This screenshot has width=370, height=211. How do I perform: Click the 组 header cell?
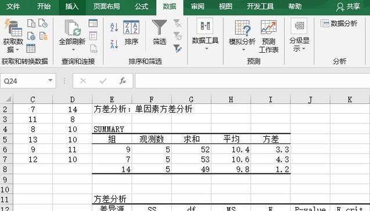click(x=112, y=139)
